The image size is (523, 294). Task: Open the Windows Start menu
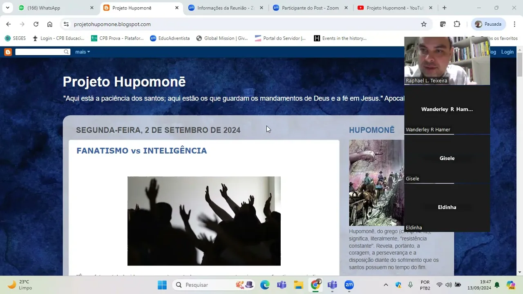(162, 285)
